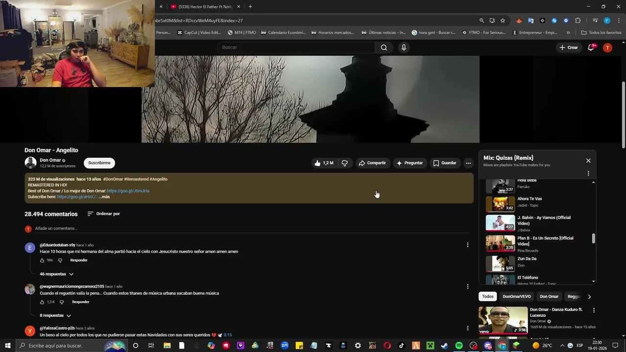The width and height of the screenshot is (626, 352).
Task: Show hidden system tray icons
Action: click(x=562, y=346)
